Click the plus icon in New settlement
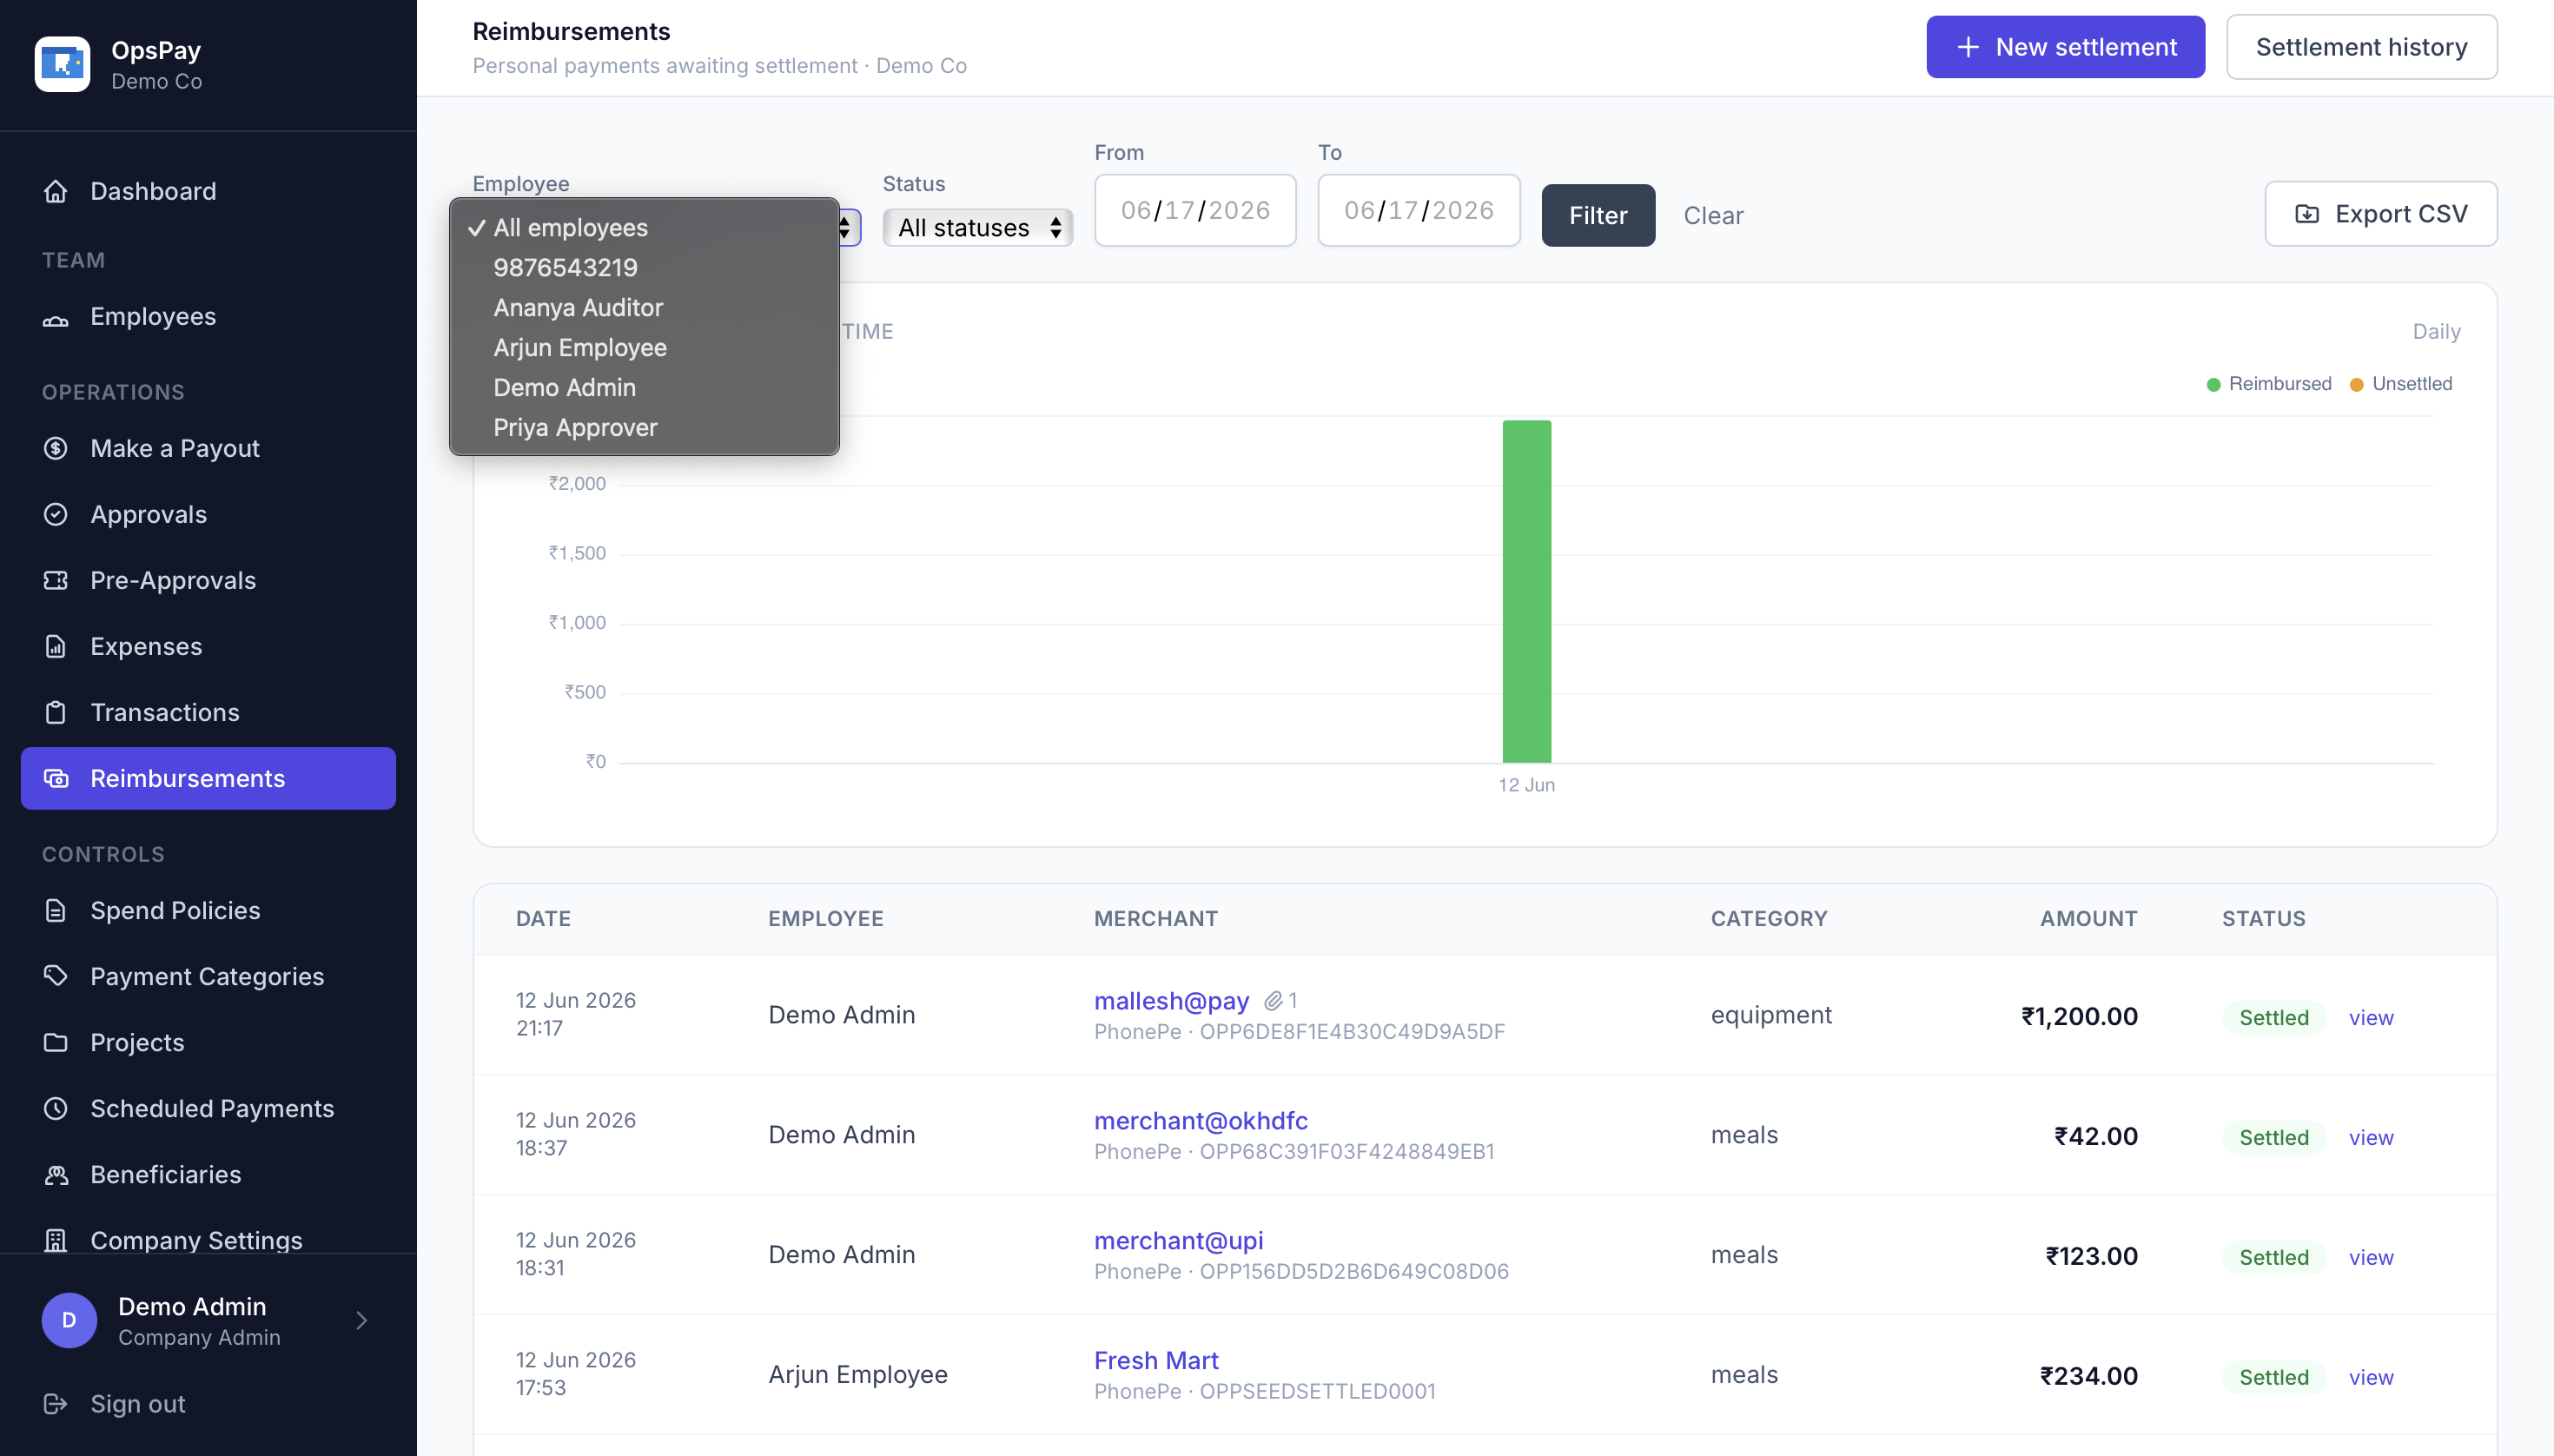Screen dimensions: 2554x1456 point(1968,47)
